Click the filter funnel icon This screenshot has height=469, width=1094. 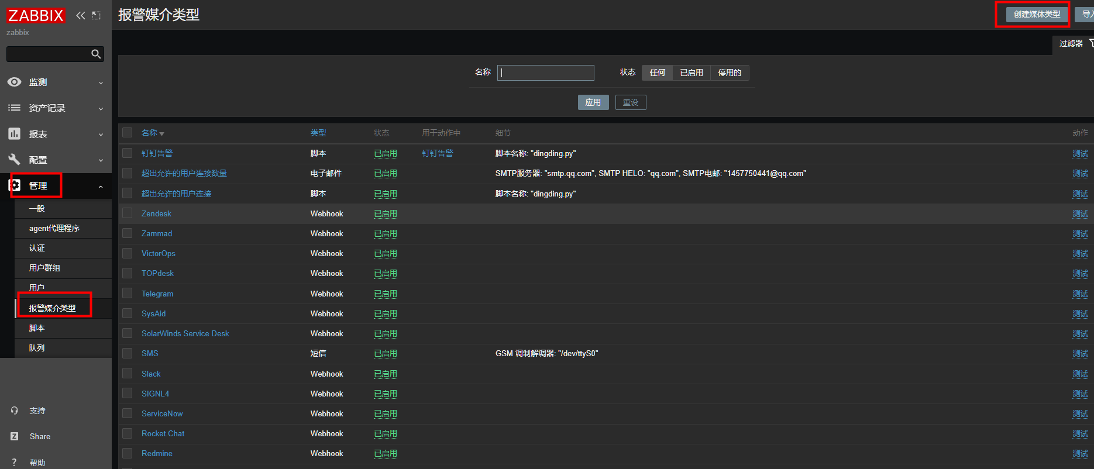point(1090,43)
